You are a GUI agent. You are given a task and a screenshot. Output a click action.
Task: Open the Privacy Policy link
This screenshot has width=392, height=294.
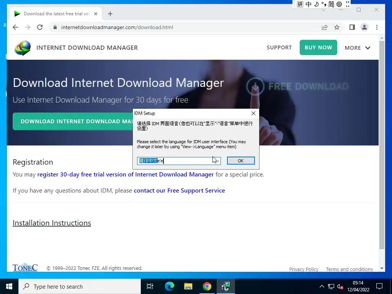tap(304, 269)
